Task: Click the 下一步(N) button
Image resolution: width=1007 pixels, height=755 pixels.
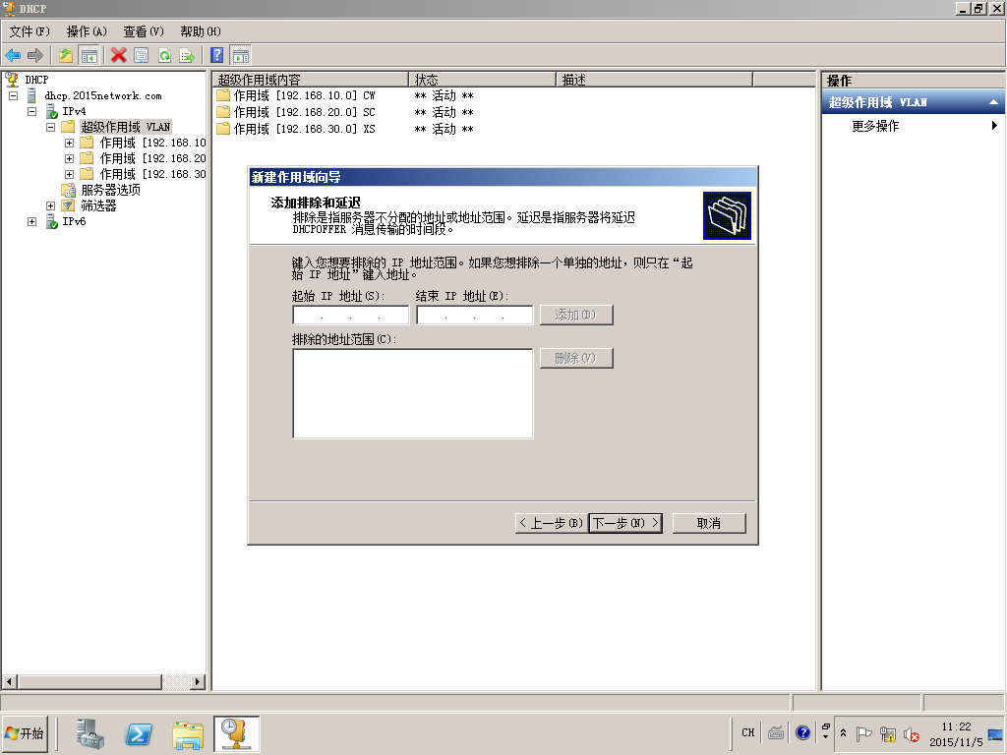Action: (625, 523)
